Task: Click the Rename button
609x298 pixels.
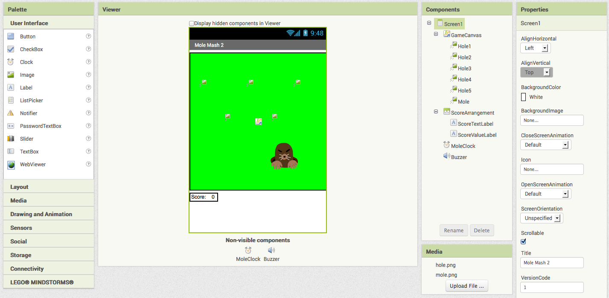Action: [454, 231]
